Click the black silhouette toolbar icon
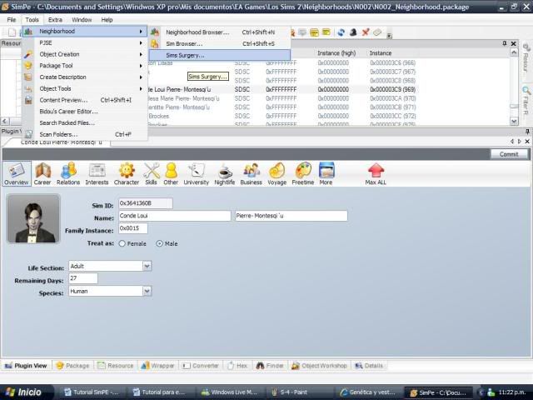 pos(353,32)
